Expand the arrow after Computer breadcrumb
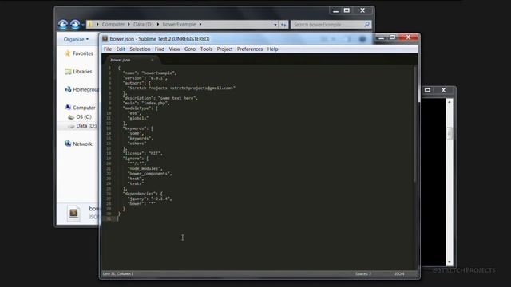Screen dimensions: 511x287 click(129, 24)
